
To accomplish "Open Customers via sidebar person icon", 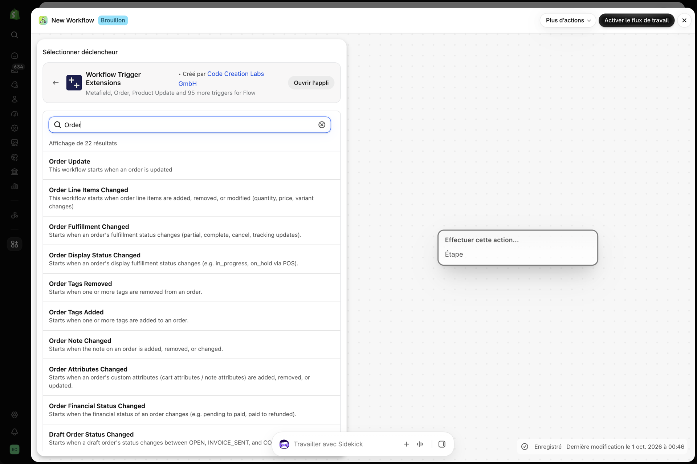I will pos(15,99).
